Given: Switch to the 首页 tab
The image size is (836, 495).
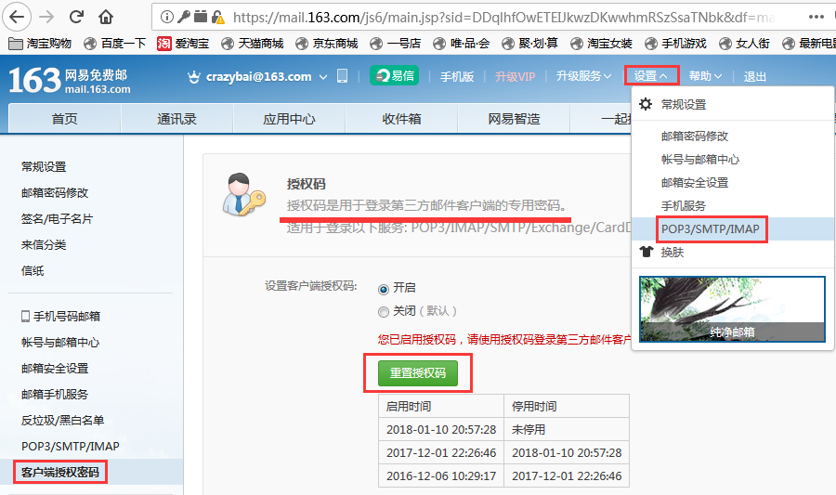Looking at the screenshot, I should [64, 118].
